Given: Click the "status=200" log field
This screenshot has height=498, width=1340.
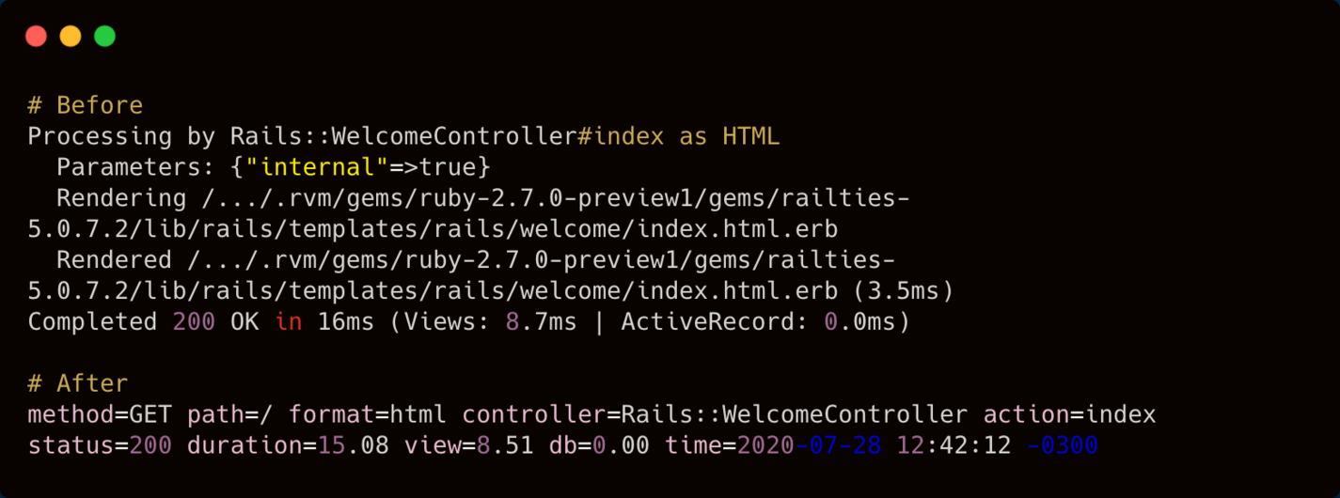Looking at the screenshot, I should 100,445.
